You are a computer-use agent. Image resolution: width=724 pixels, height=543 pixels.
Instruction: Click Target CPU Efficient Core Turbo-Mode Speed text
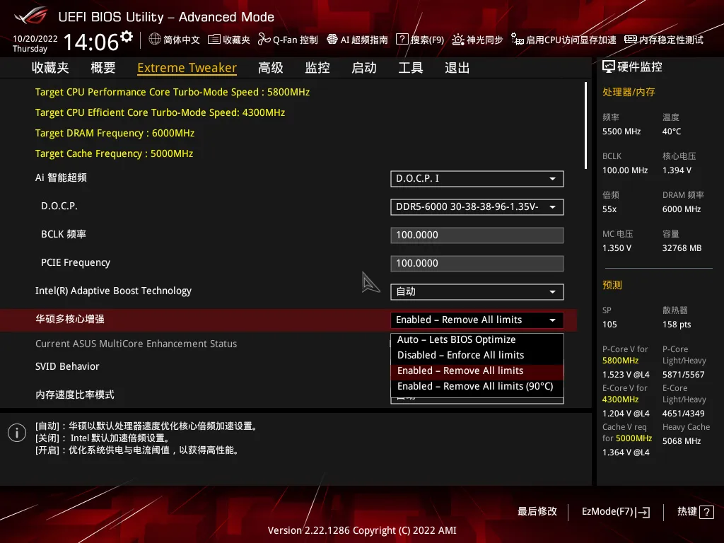(160, 112)
